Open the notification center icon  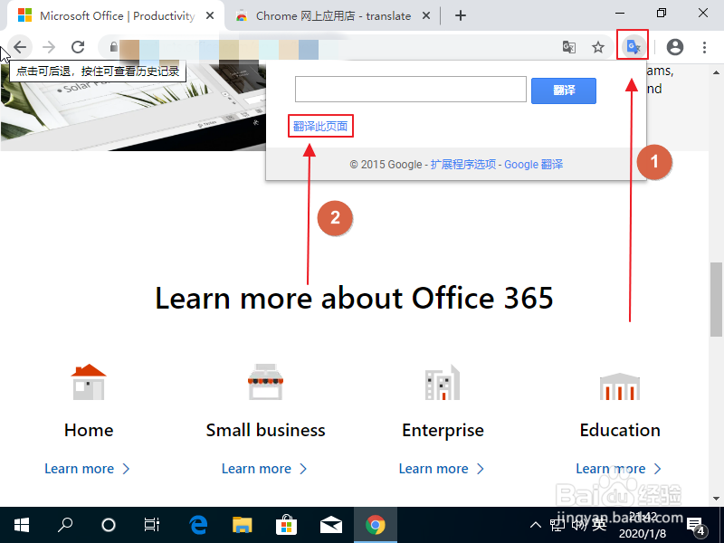tap(696, 526)
